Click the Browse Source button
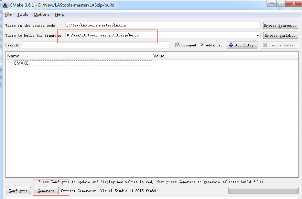Viewport: 302px width, 199px height. [x=280, y=25]
